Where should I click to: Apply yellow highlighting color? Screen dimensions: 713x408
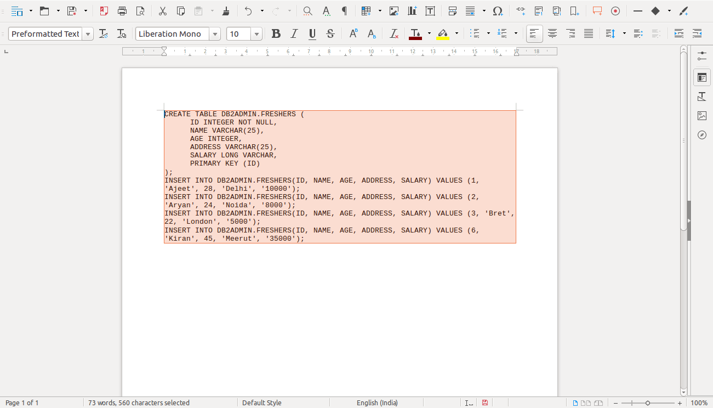point(443,34)
